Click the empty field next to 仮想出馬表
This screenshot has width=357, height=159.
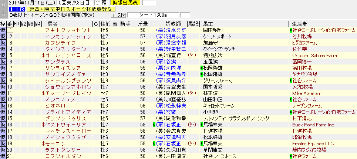tap(149, 3)
